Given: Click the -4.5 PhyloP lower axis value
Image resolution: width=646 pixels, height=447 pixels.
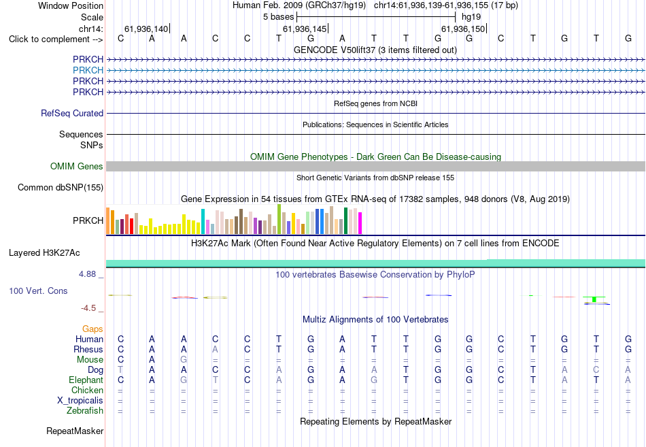Looking at the screenshot, I should click(88, 308).
